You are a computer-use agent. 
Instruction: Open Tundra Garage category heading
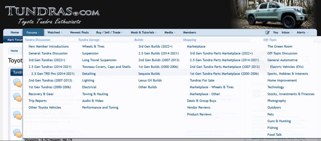[x=89, y=40]
